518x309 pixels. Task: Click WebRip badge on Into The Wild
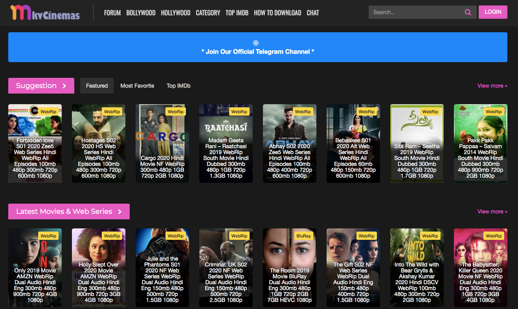(x=430, y=236)
